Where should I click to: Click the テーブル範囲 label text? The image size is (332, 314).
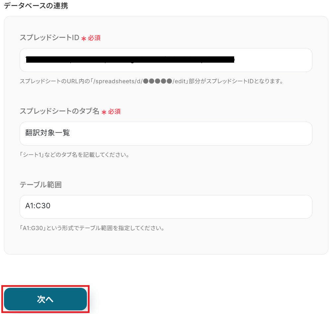coord(41,185)
